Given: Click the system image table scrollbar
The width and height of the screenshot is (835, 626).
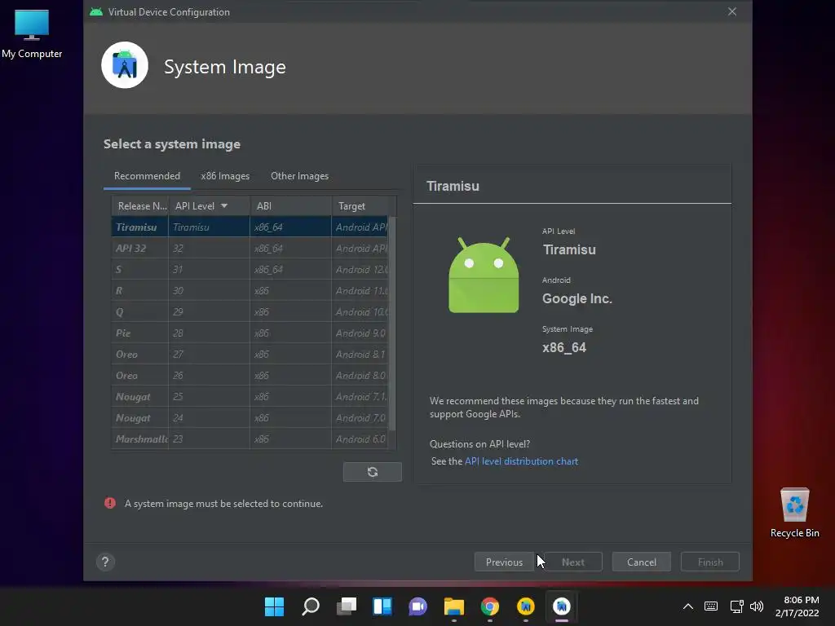Looking at the screenshot, I should pos(392,323).
